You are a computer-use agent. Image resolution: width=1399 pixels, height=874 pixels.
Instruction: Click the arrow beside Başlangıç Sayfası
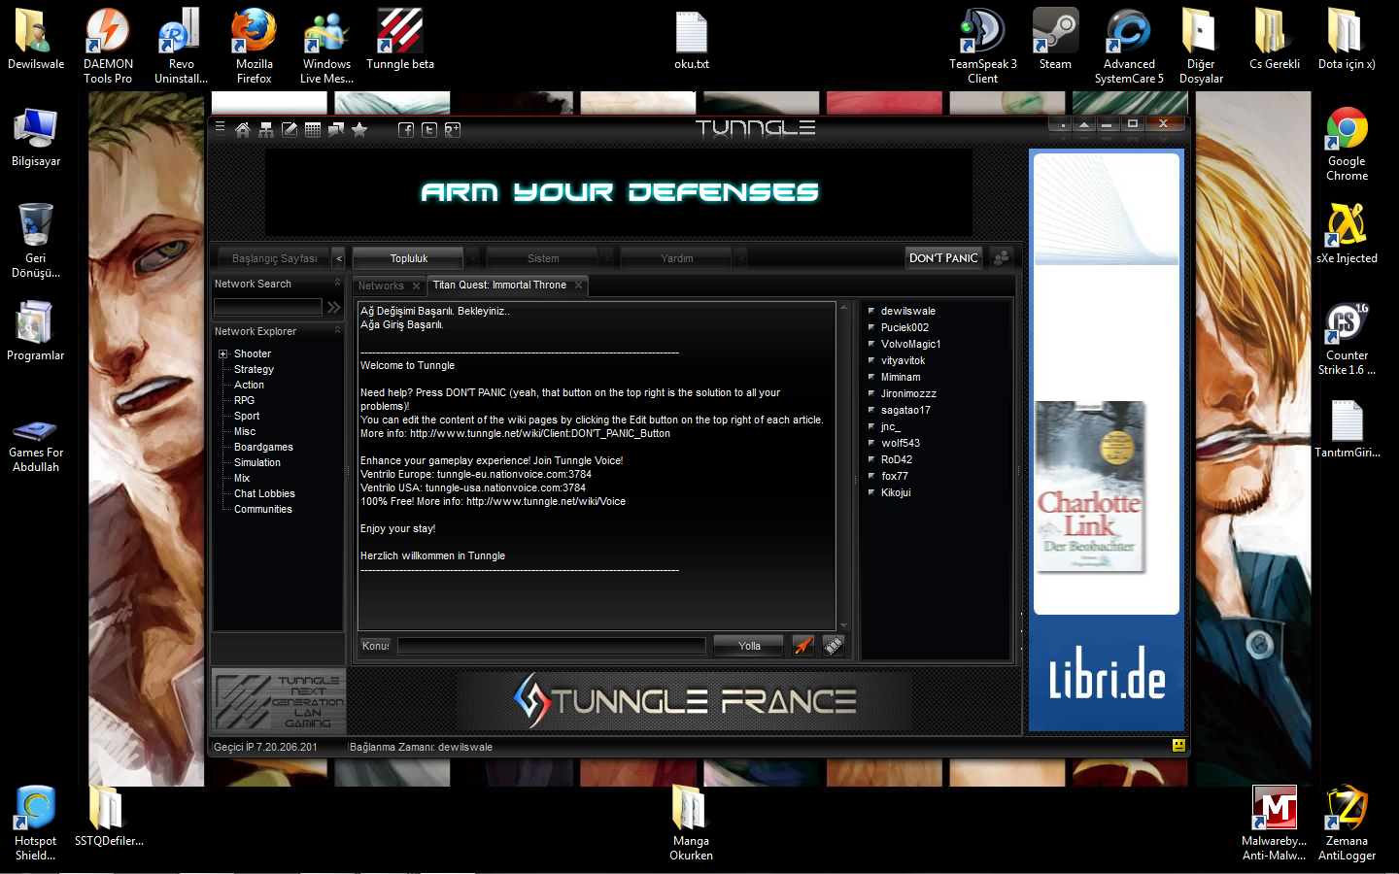tap(338, 258)
